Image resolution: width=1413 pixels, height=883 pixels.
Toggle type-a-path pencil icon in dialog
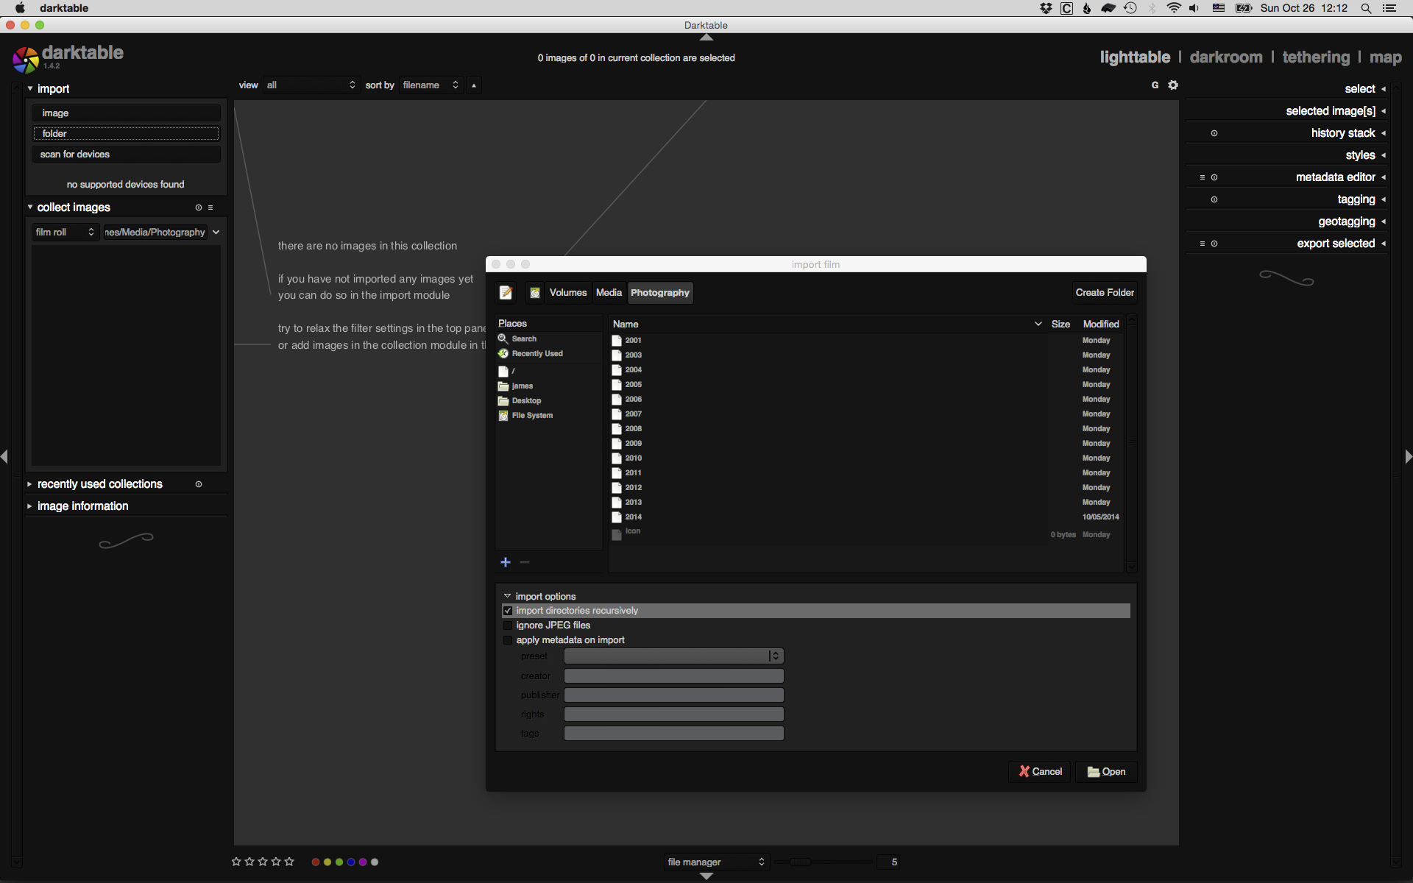pyautogui.click(x=506, y=293)
